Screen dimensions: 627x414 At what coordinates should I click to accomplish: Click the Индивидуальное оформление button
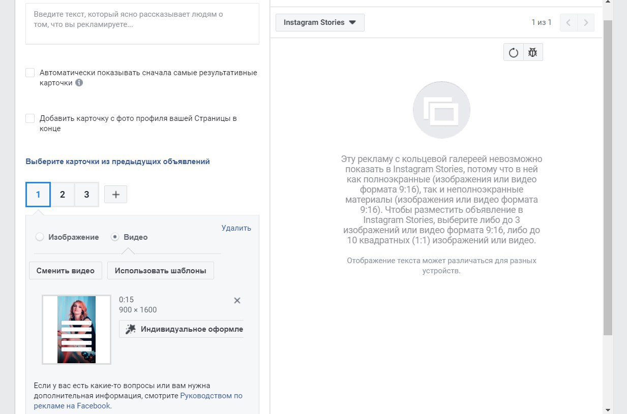coord(181,329)
